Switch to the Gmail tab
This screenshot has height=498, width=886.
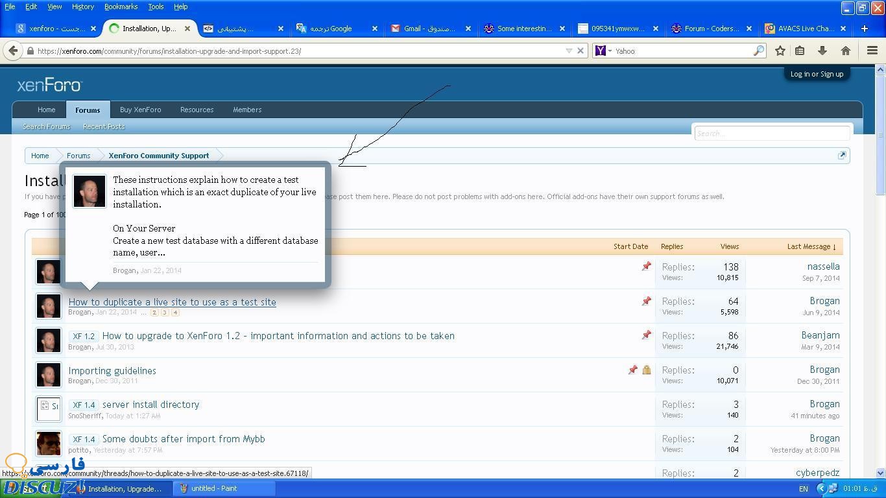pyautogui.click(x=429, y=29)
